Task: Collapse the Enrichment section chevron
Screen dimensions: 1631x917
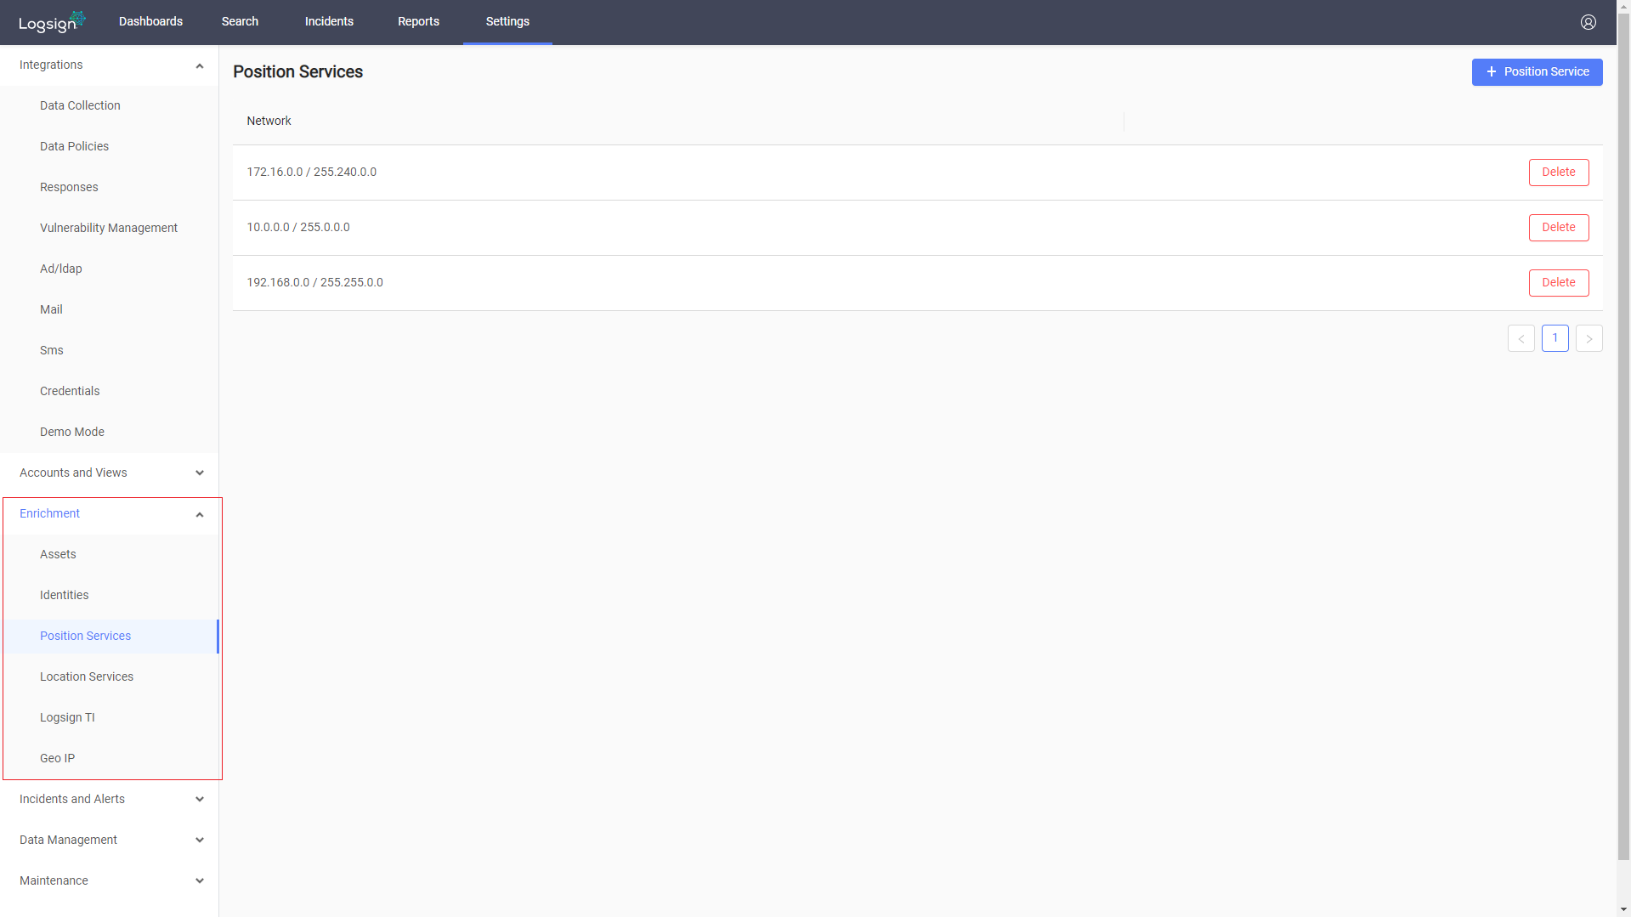Action: pos(200,514)
